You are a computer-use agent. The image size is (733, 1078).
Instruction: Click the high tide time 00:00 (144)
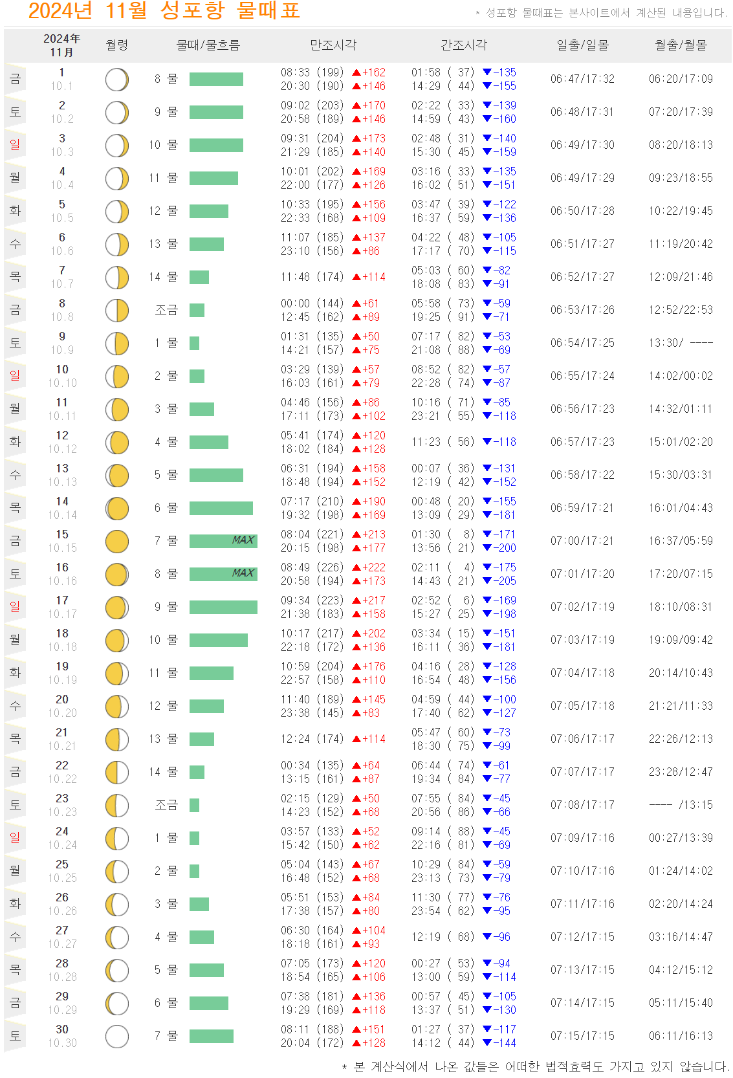click(x=312, y=303)
